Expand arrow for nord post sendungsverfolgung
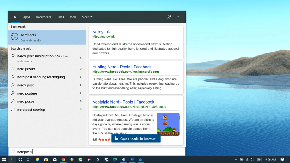 tap(81, 77)
